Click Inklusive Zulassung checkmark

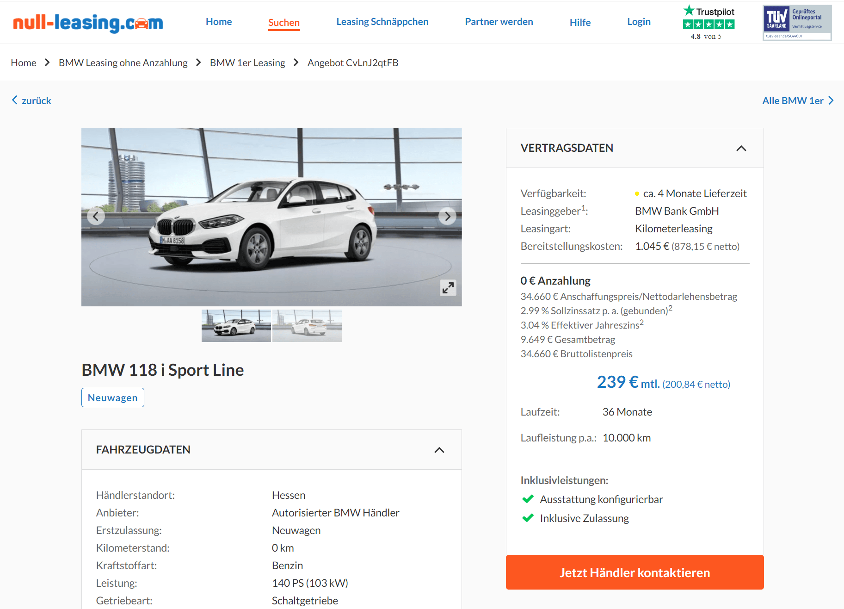pyautogui.click(x=528, y=518)
